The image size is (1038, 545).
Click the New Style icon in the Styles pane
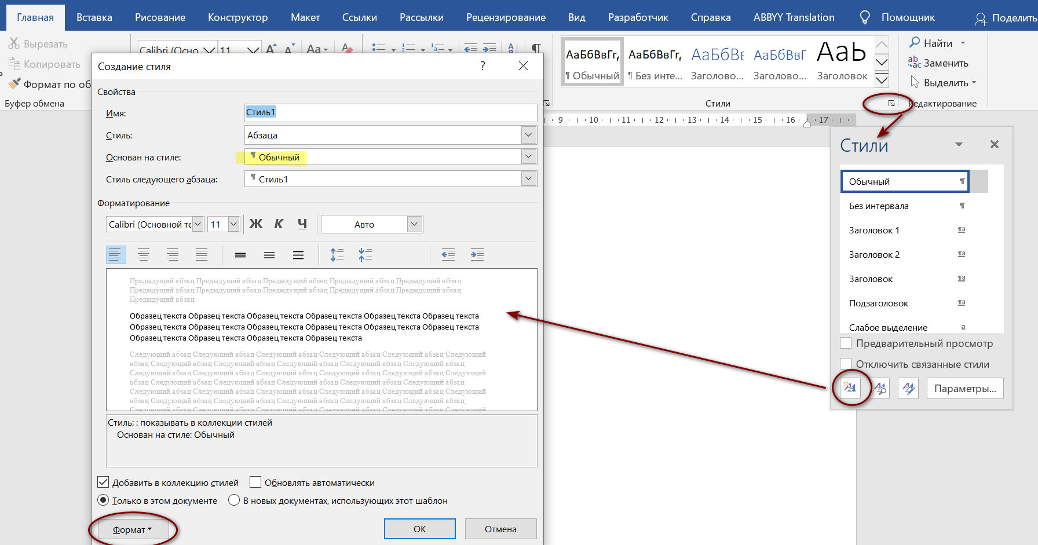click(x=850, y=388)
